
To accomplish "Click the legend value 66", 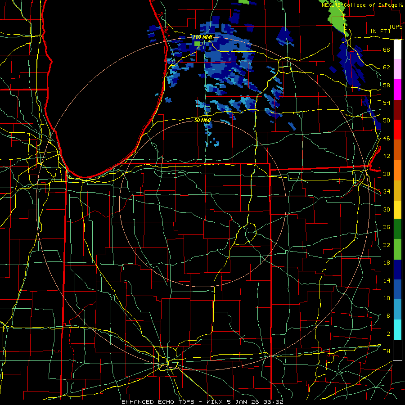I will point(387,49).
